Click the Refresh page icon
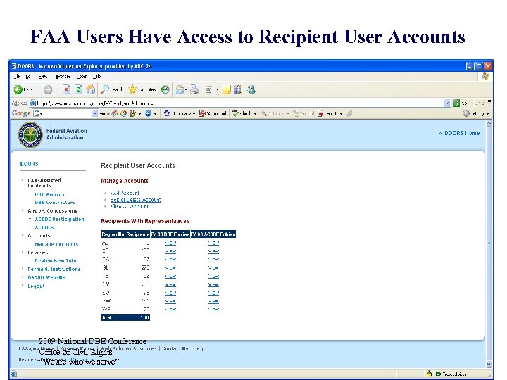This screenshot has width=507, height=380. [x=78, y=89]
